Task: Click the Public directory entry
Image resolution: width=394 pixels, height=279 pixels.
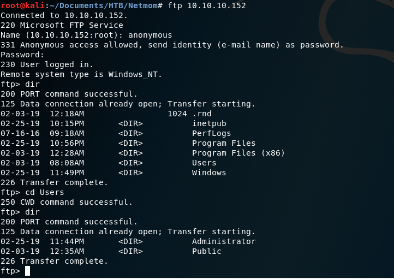Action: (206, 251)
